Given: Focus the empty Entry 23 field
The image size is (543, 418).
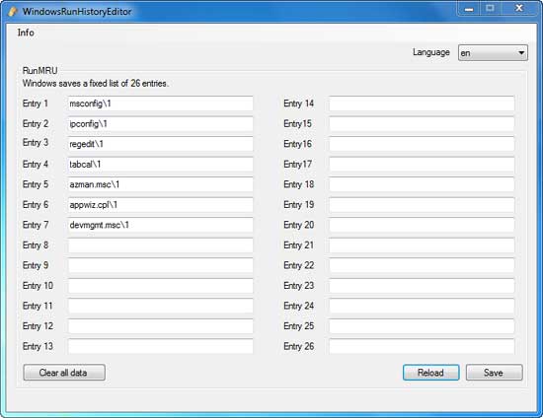Looking at the screenshot, I should [422, 286].
